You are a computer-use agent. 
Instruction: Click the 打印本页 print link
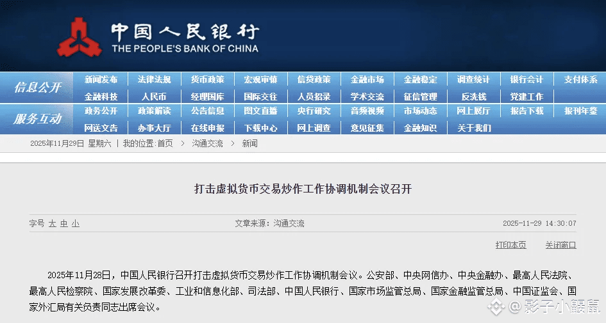pyautogui.click(x=510, y=245)
